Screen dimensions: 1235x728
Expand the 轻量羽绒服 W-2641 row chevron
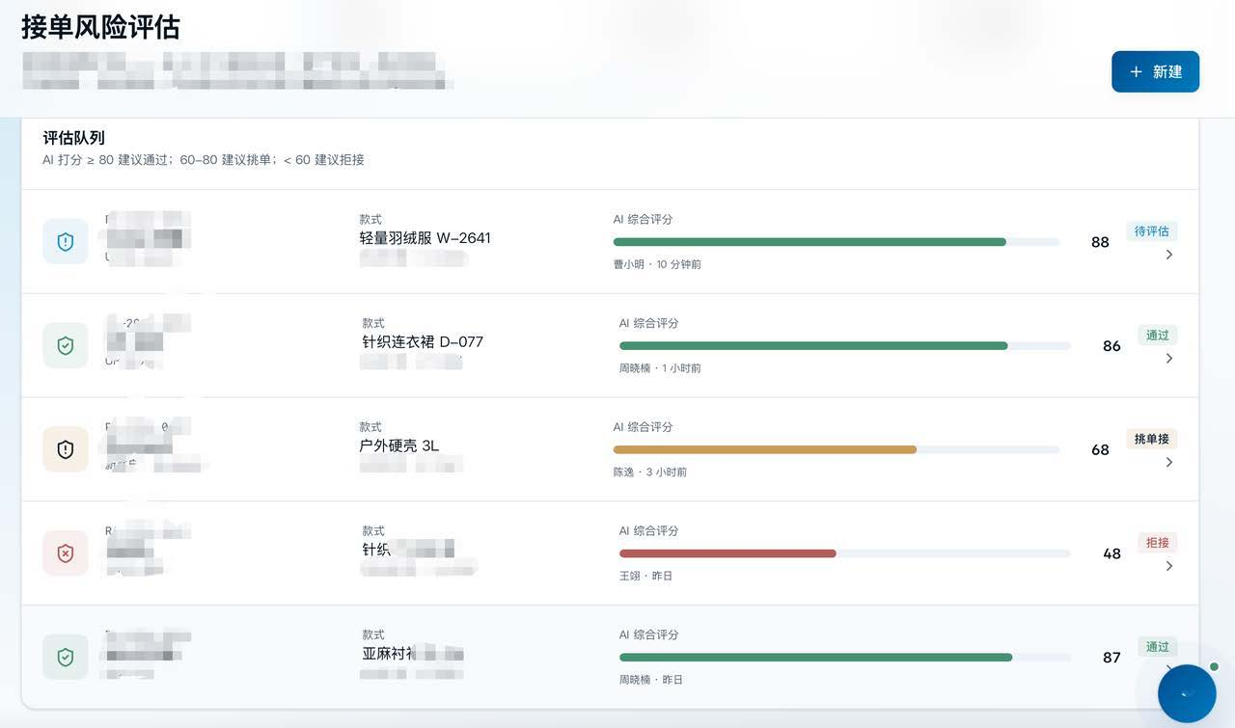(x=1169, y=255)
